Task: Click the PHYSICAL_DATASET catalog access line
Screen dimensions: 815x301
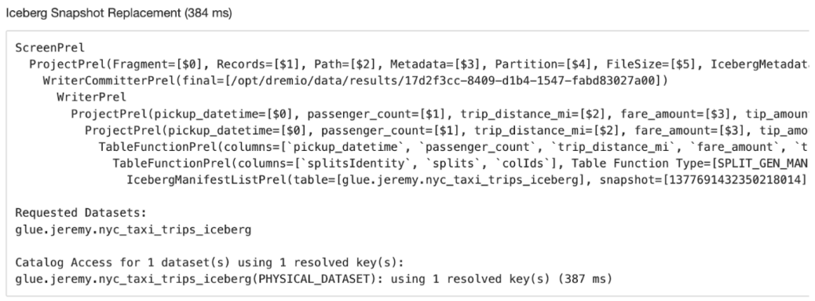Action: tap(314, 280)
